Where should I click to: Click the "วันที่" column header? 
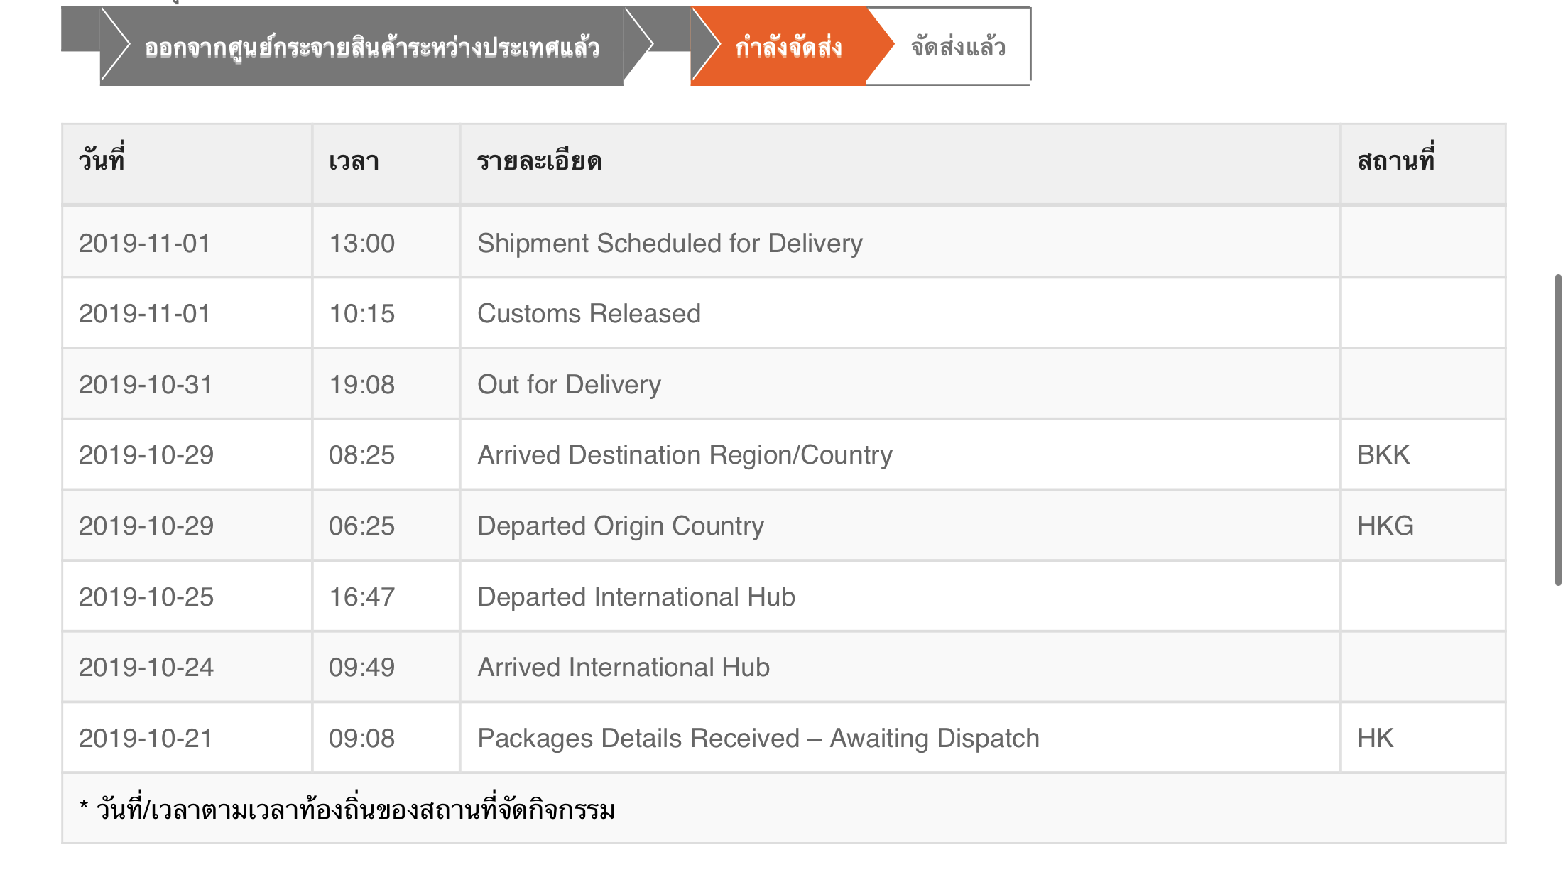tap(102, 160)
